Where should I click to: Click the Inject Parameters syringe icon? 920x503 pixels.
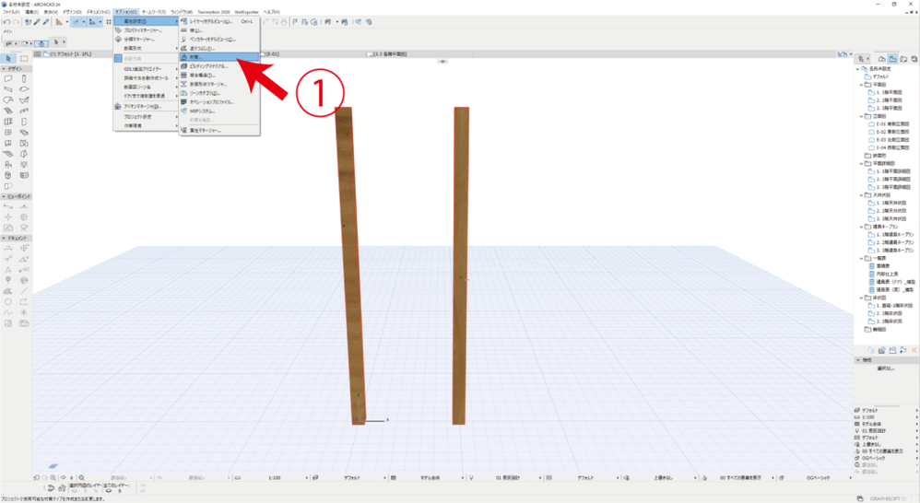(45, 22)
